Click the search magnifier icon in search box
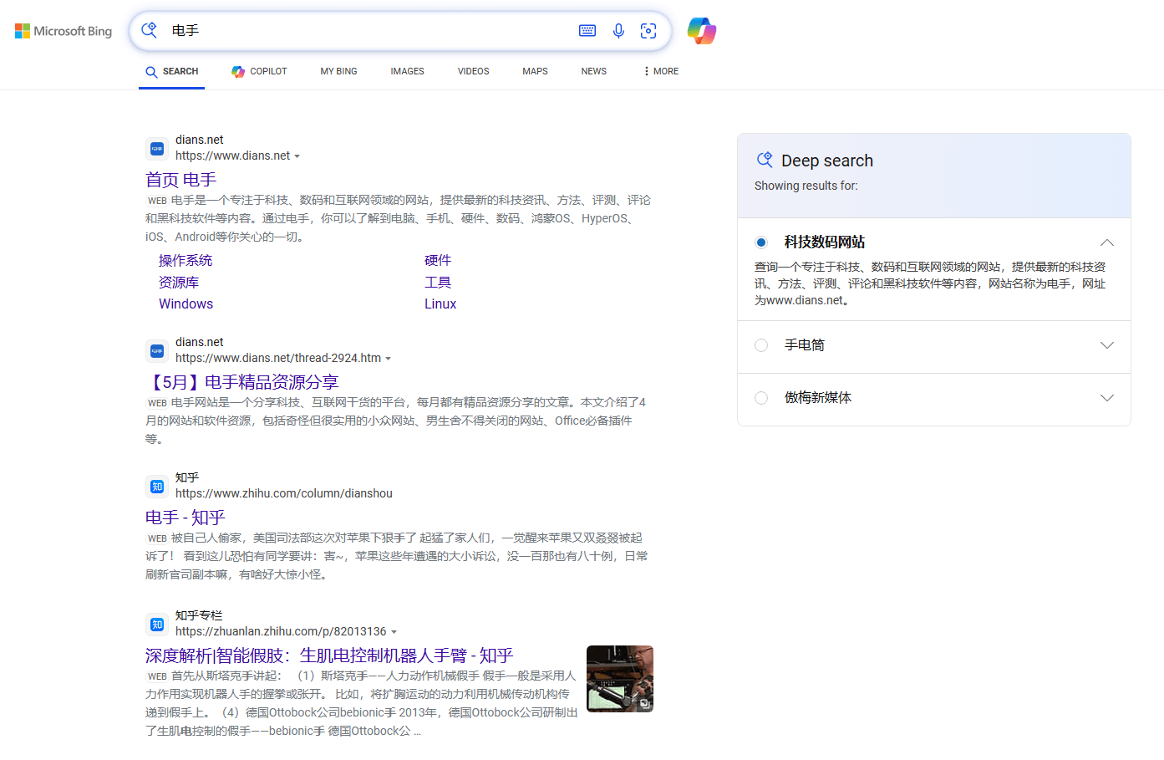1164x760 pixels. (150, 31)
